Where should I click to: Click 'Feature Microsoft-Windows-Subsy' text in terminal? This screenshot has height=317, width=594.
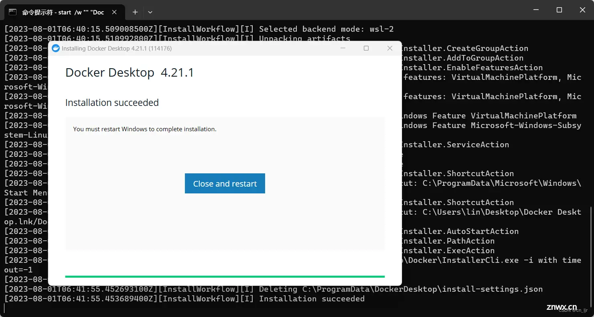point(507,125)
